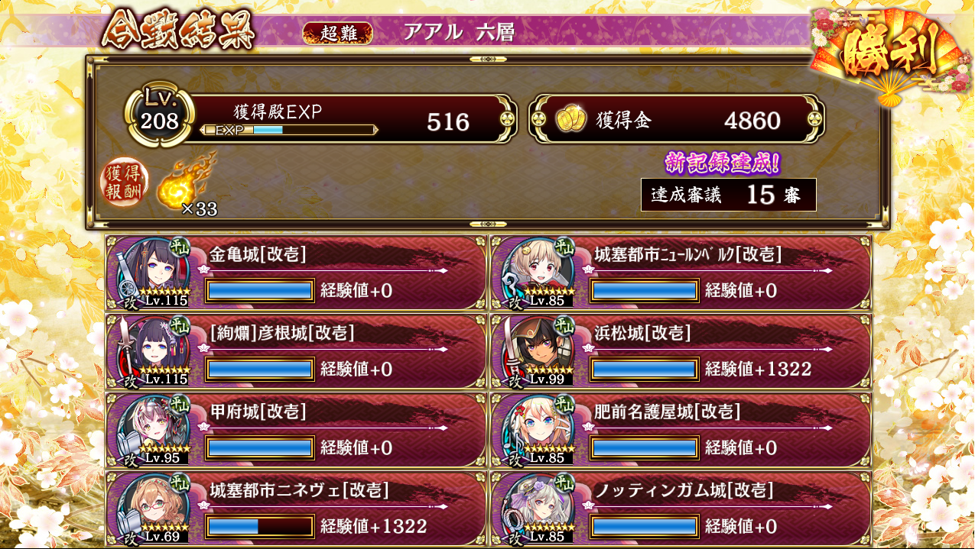Click the アアル 六層 stage name
Screen dimensions: 975x549
(459, 32)
